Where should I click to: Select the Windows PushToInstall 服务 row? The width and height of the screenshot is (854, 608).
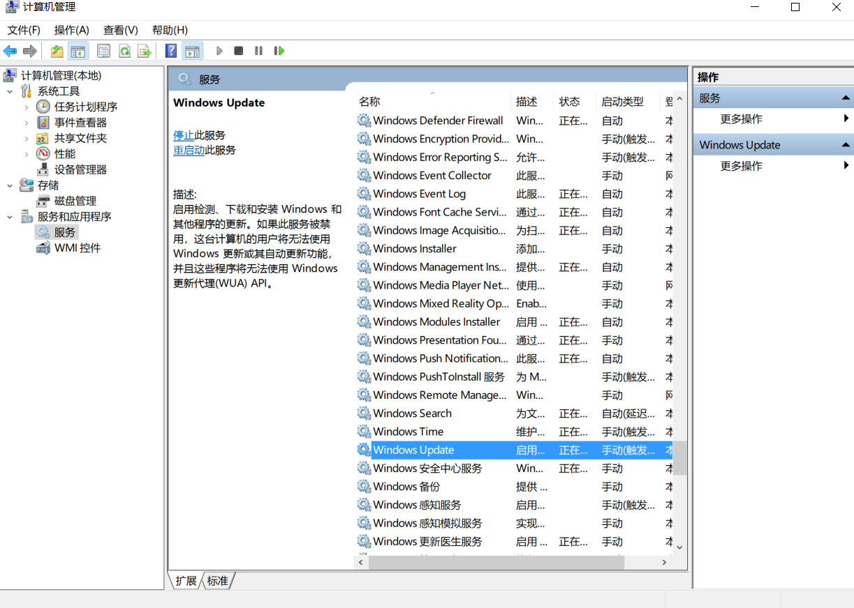tap(514, 377)
